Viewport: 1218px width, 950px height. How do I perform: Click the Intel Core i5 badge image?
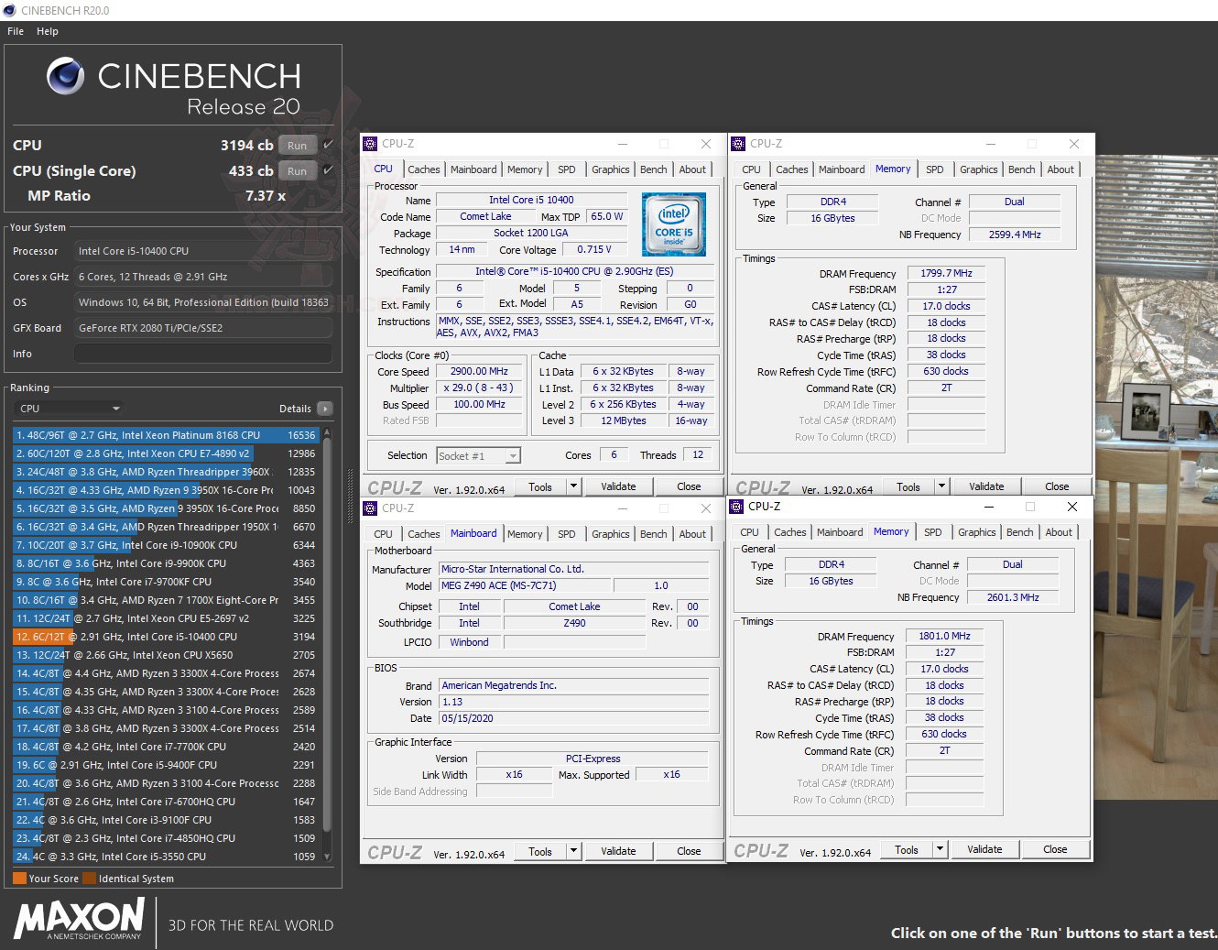point(674,224)
